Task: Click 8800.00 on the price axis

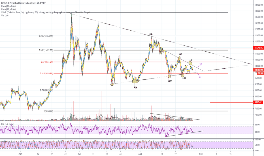Action: point(258,90)
